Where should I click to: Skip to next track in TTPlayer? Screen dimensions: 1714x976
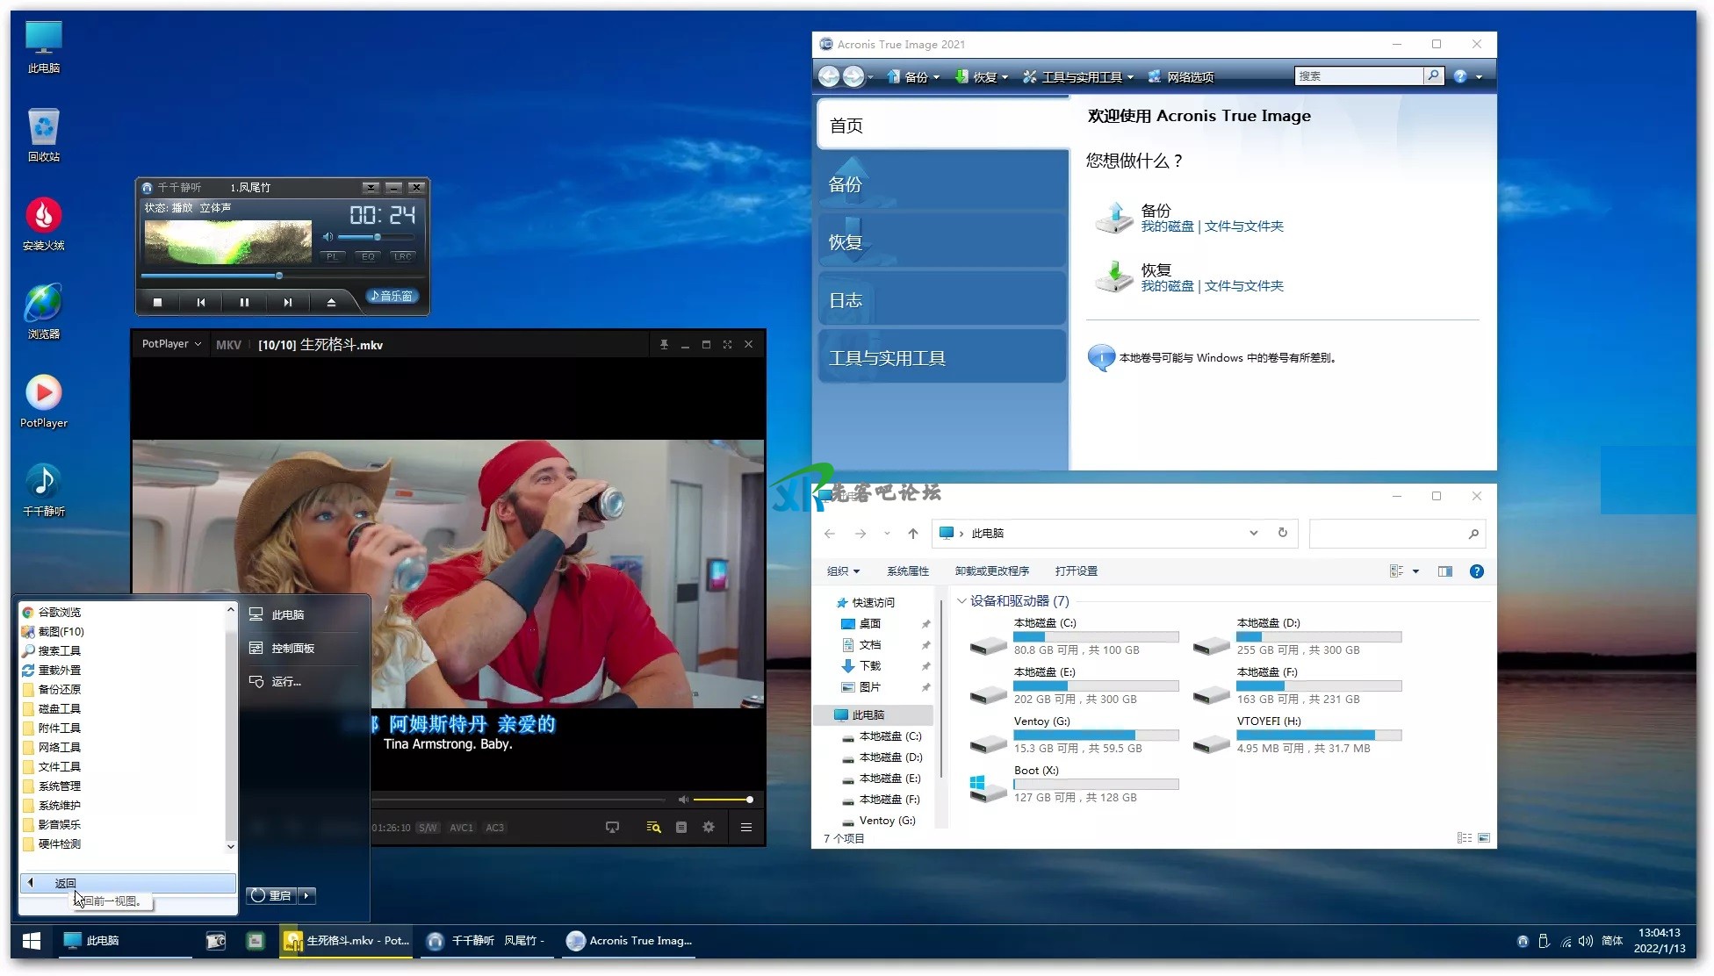pyautogui.click(x=287, y=302)
